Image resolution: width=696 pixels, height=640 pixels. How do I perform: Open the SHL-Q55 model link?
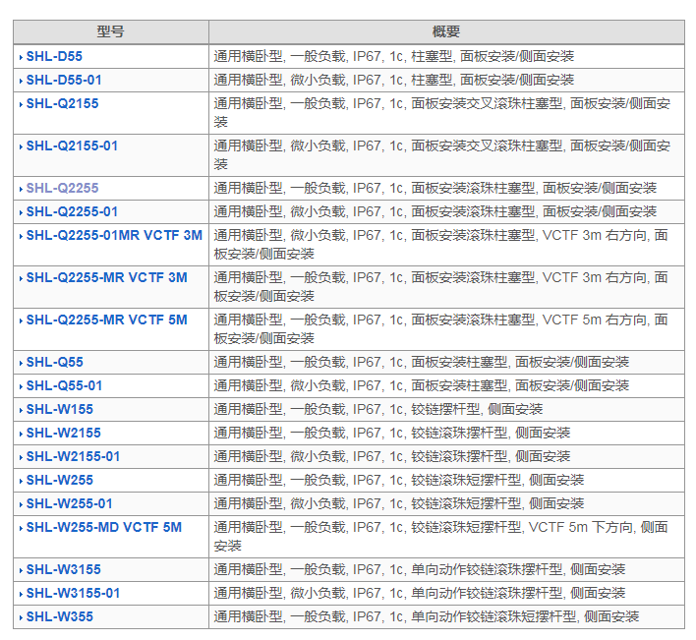tap(55, 362)
